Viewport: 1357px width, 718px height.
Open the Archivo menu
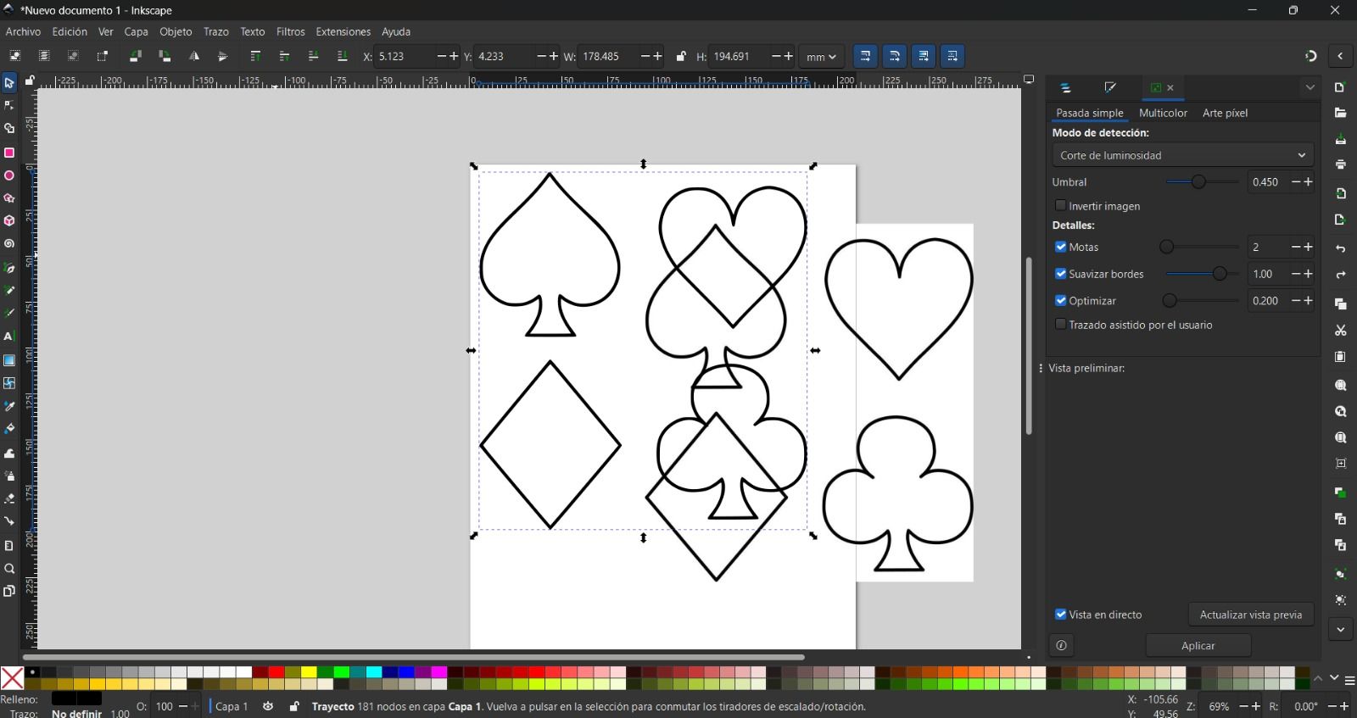[23, 31]
